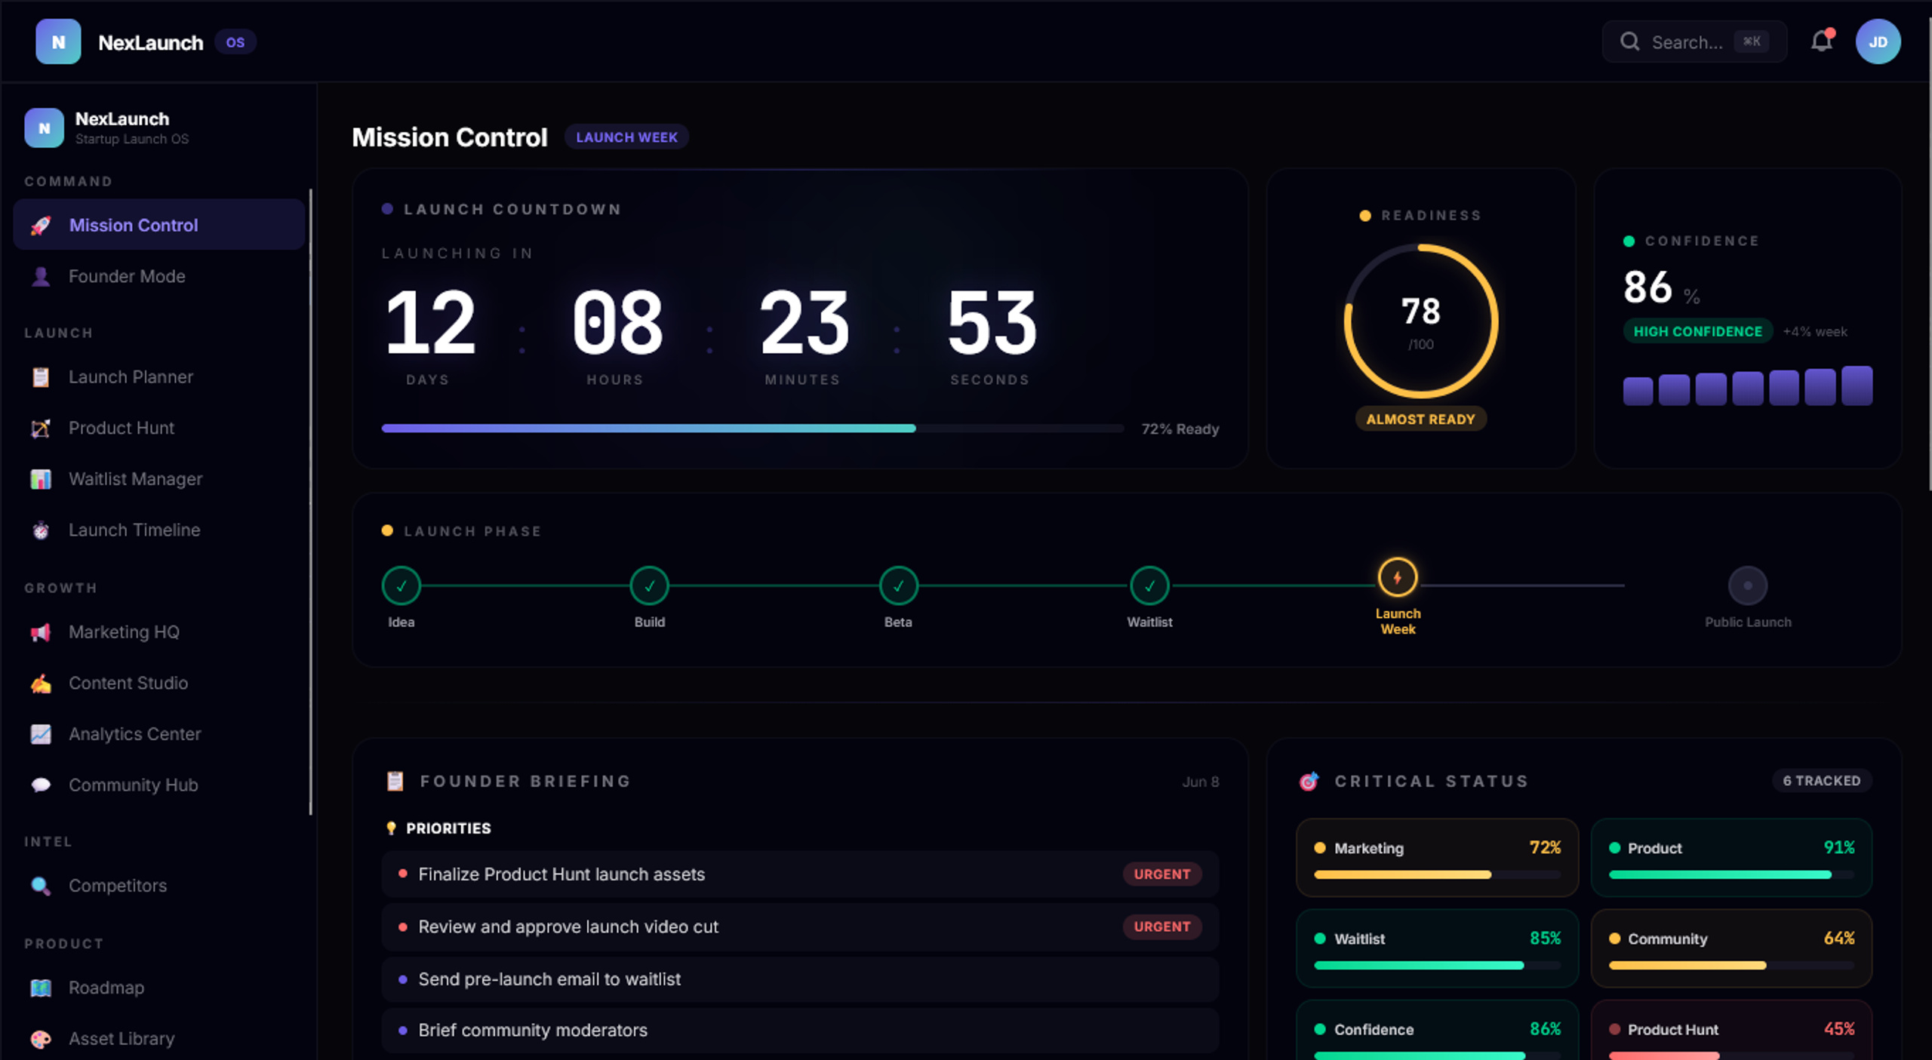Open priority Review and approve launch video cut

click(800, 927)
